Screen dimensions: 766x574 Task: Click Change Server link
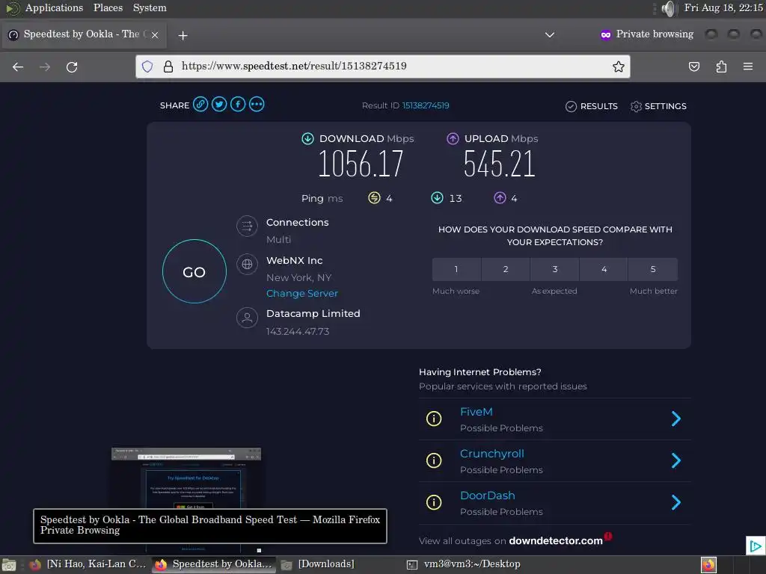click(302, 293)
